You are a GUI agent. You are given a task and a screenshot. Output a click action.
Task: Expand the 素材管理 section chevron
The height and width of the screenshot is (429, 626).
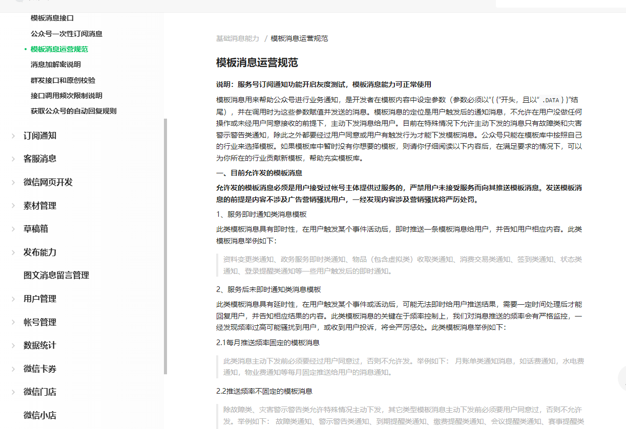[x=13, y=206]
